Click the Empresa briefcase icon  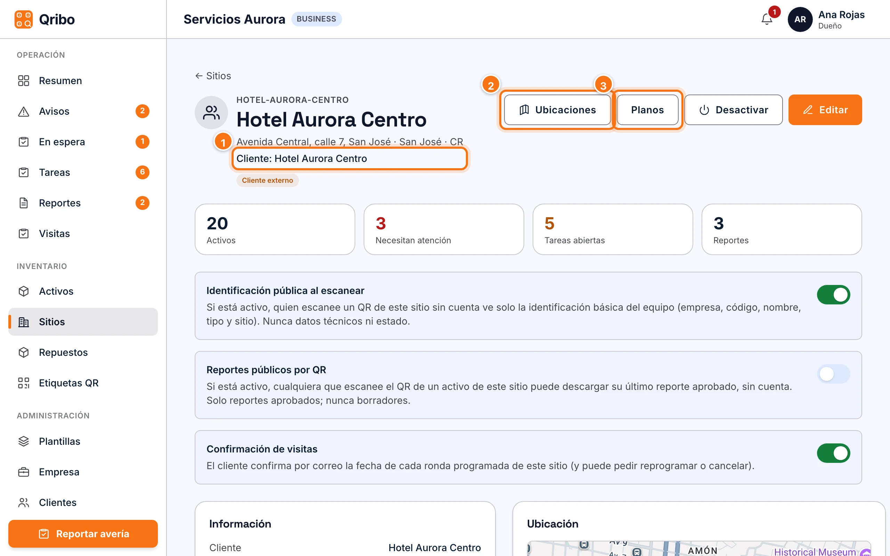click(24, 472)
